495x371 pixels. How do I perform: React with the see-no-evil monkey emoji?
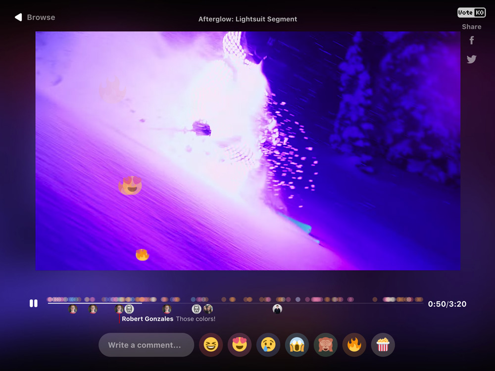326,345
